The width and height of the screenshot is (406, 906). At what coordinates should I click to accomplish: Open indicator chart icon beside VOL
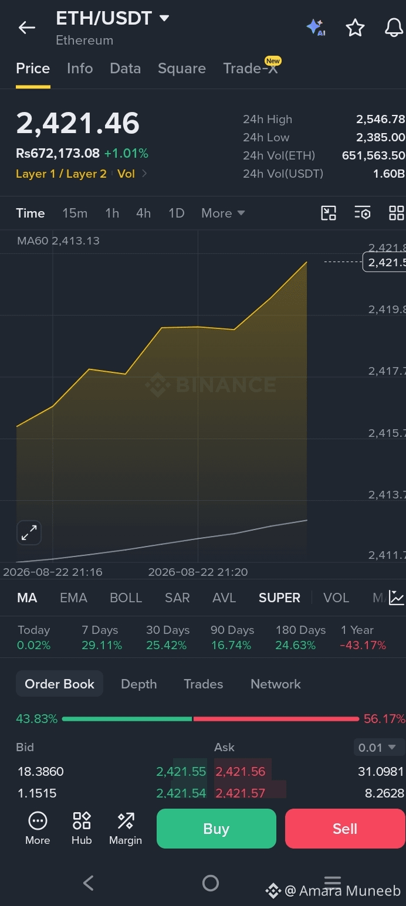[397, 598]
